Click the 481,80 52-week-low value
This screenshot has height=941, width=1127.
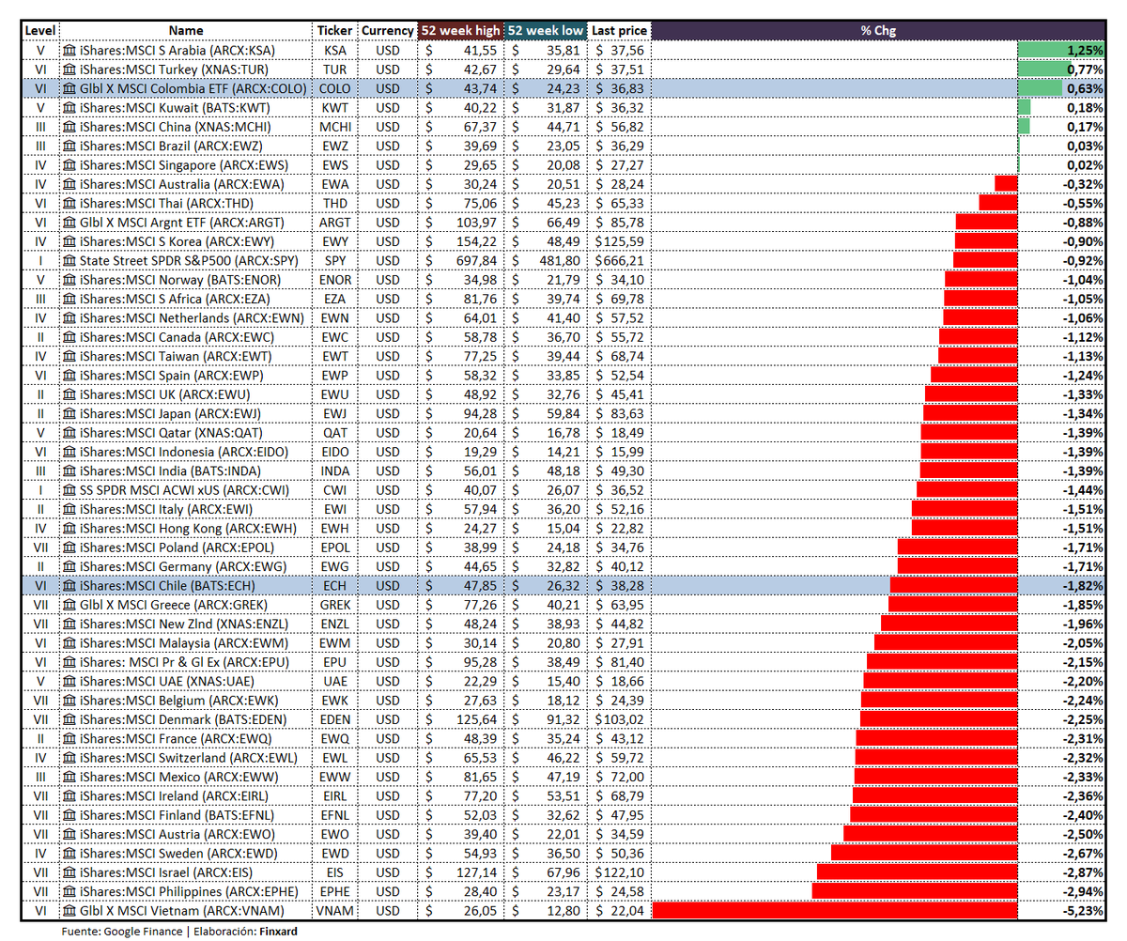point(547,260)
